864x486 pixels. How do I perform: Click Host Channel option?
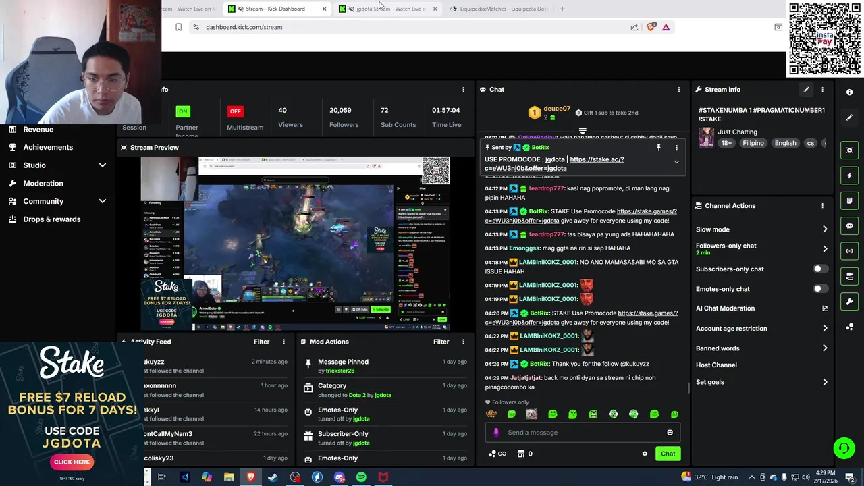[716, 365]
